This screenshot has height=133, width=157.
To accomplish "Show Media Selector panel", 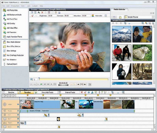I will [12, 42].
